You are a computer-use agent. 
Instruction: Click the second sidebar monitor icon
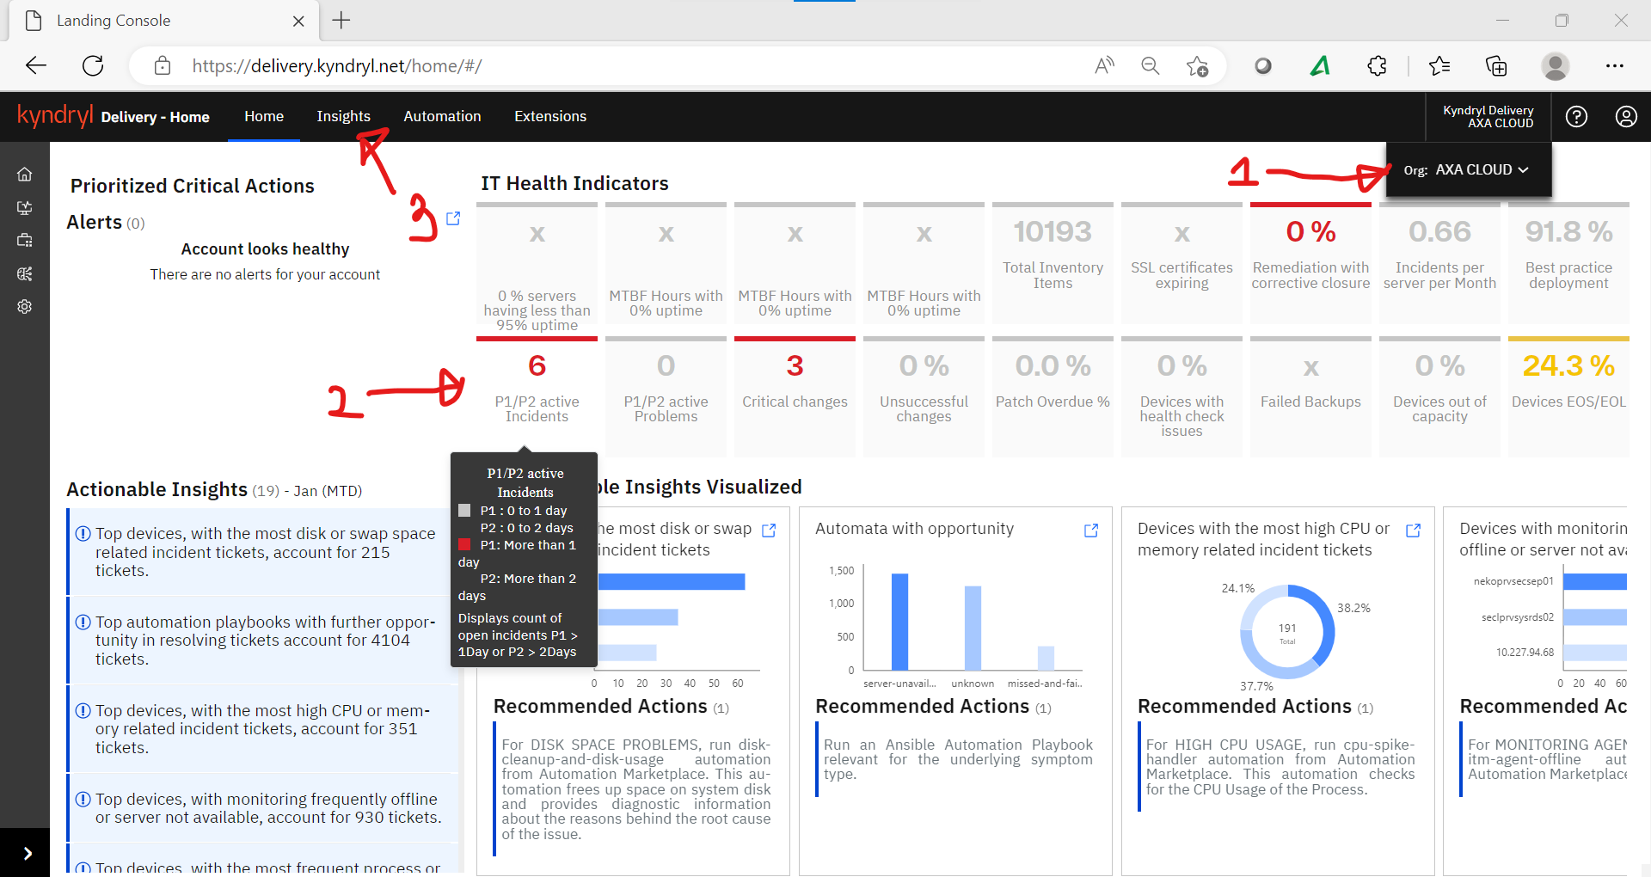click(x=24, y=207)
